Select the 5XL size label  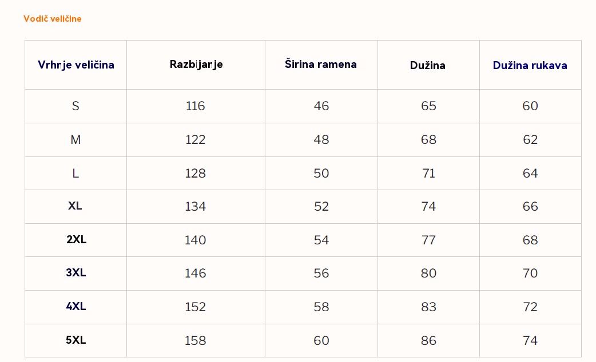(76, 340)
